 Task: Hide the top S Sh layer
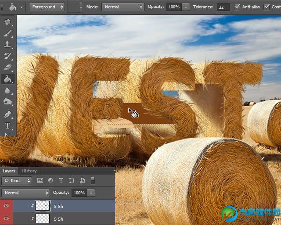pos(6,206)
